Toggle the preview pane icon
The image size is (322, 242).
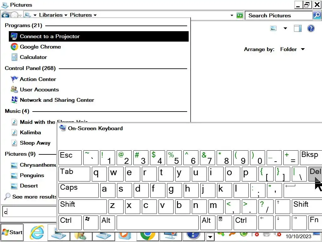point(297,28)
